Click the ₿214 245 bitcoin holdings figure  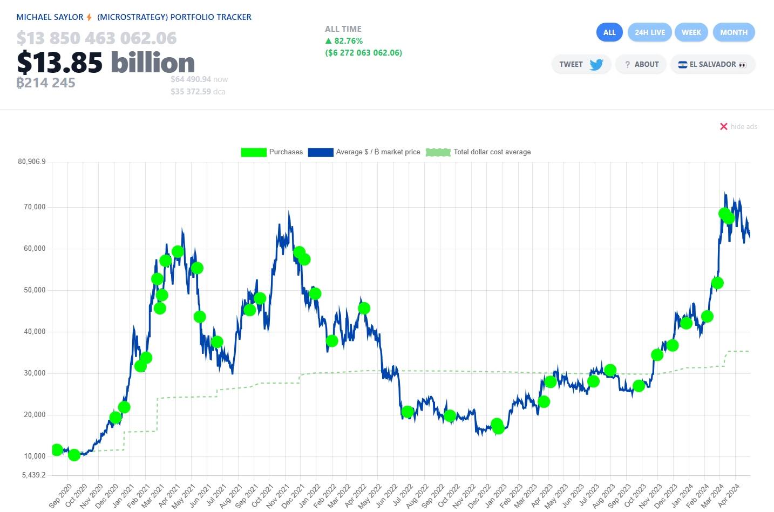46,83
